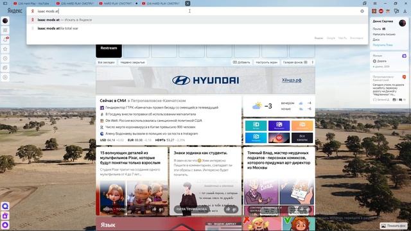Open the notifications bell with red badge
This screenshot has height=231, width=411.
point(5,40)
